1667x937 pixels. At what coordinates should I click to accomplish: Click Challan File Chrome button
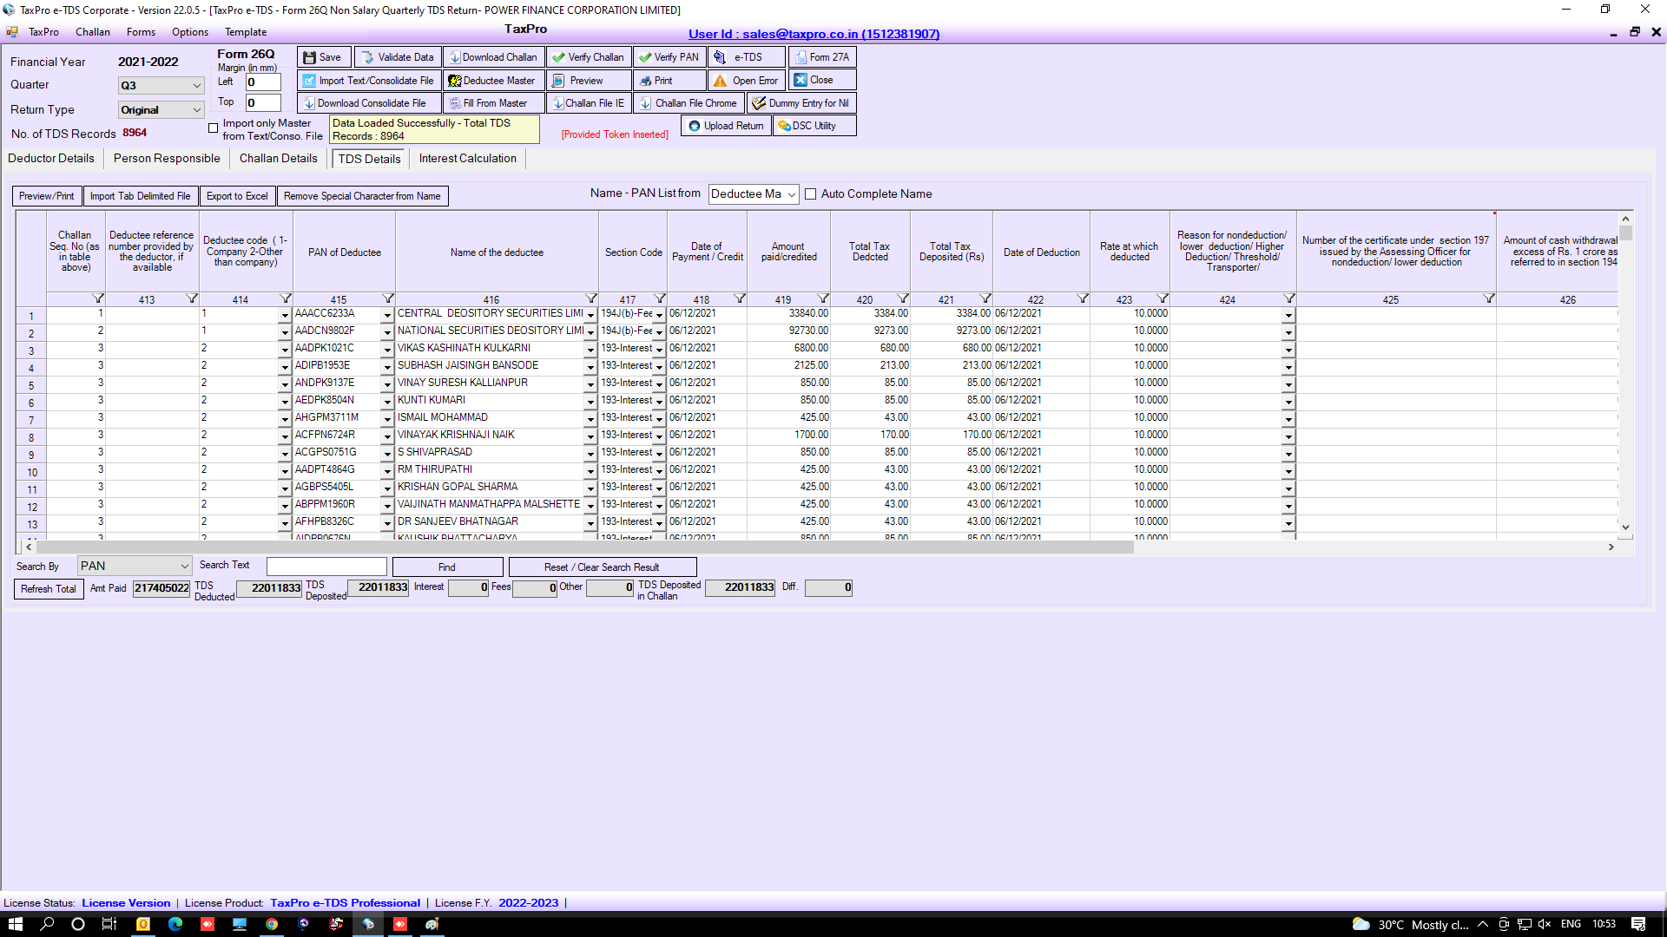click(689, 103)
